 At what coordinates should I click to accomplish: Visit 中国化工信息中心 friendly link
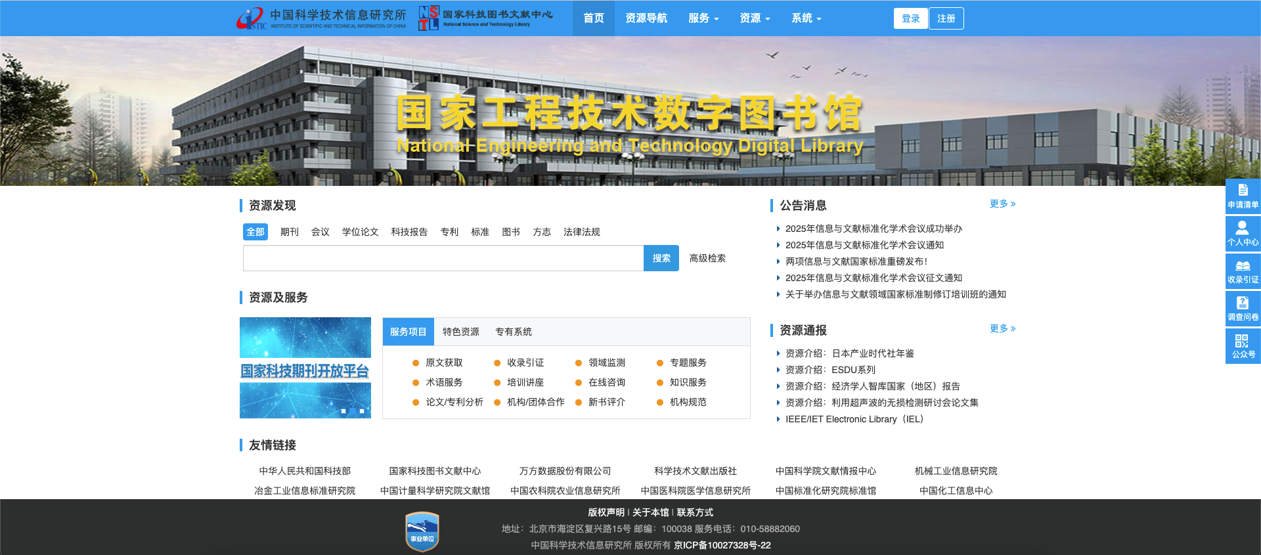point(956,491)
